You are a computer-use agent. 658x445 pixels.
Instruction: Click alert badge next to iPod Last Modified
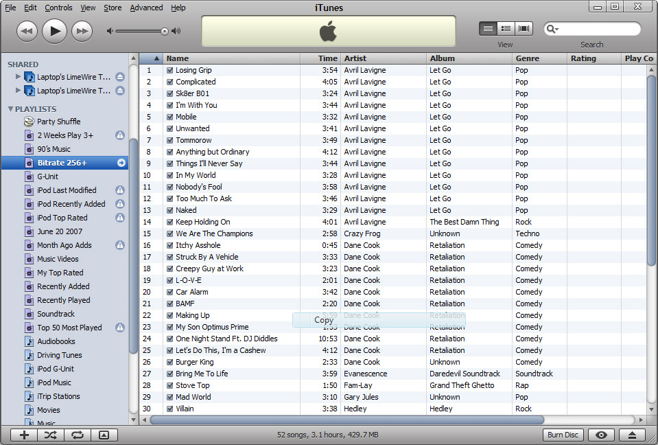(x=120, y=190)
